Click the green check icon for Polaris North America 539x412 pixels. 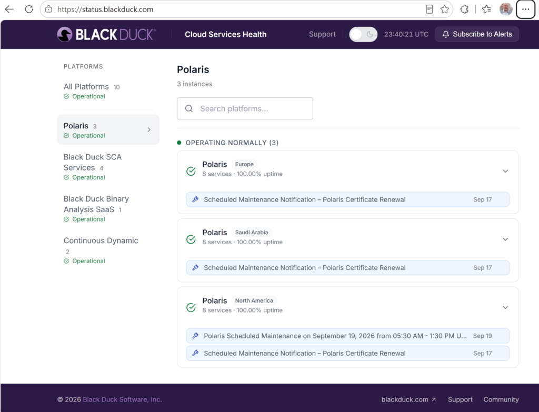click(191, 307)
